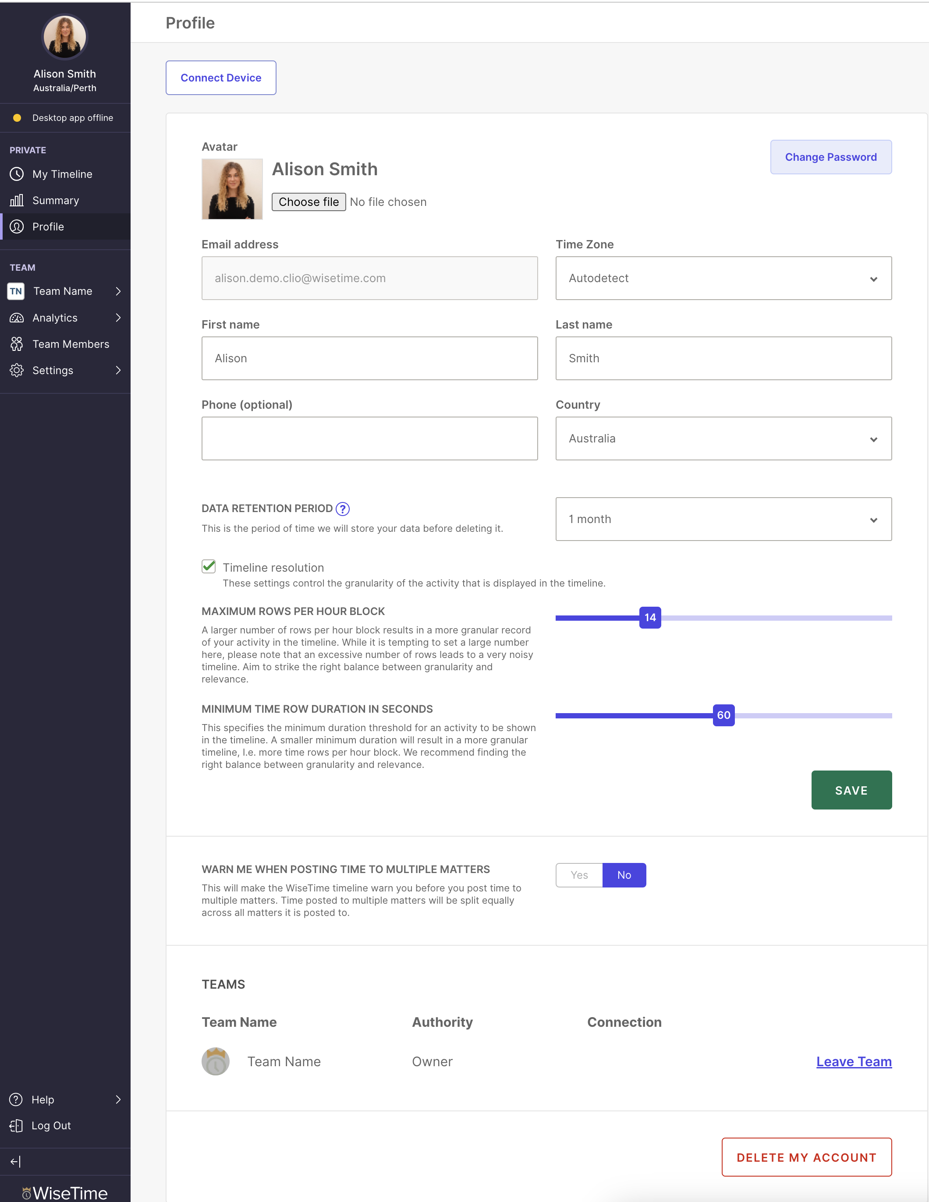Click the yellow desktop app offline indicator
The image size is (929, 1202).
[17, 118]
